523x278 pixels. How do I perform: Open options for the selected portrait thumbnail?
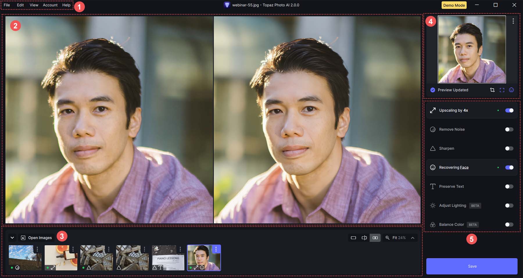(x=216, y=249)
